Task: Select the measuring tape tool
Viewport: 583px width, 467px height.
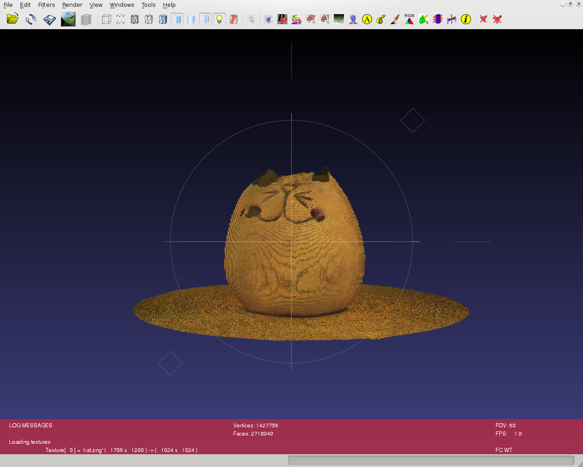Action: (381, 19)
